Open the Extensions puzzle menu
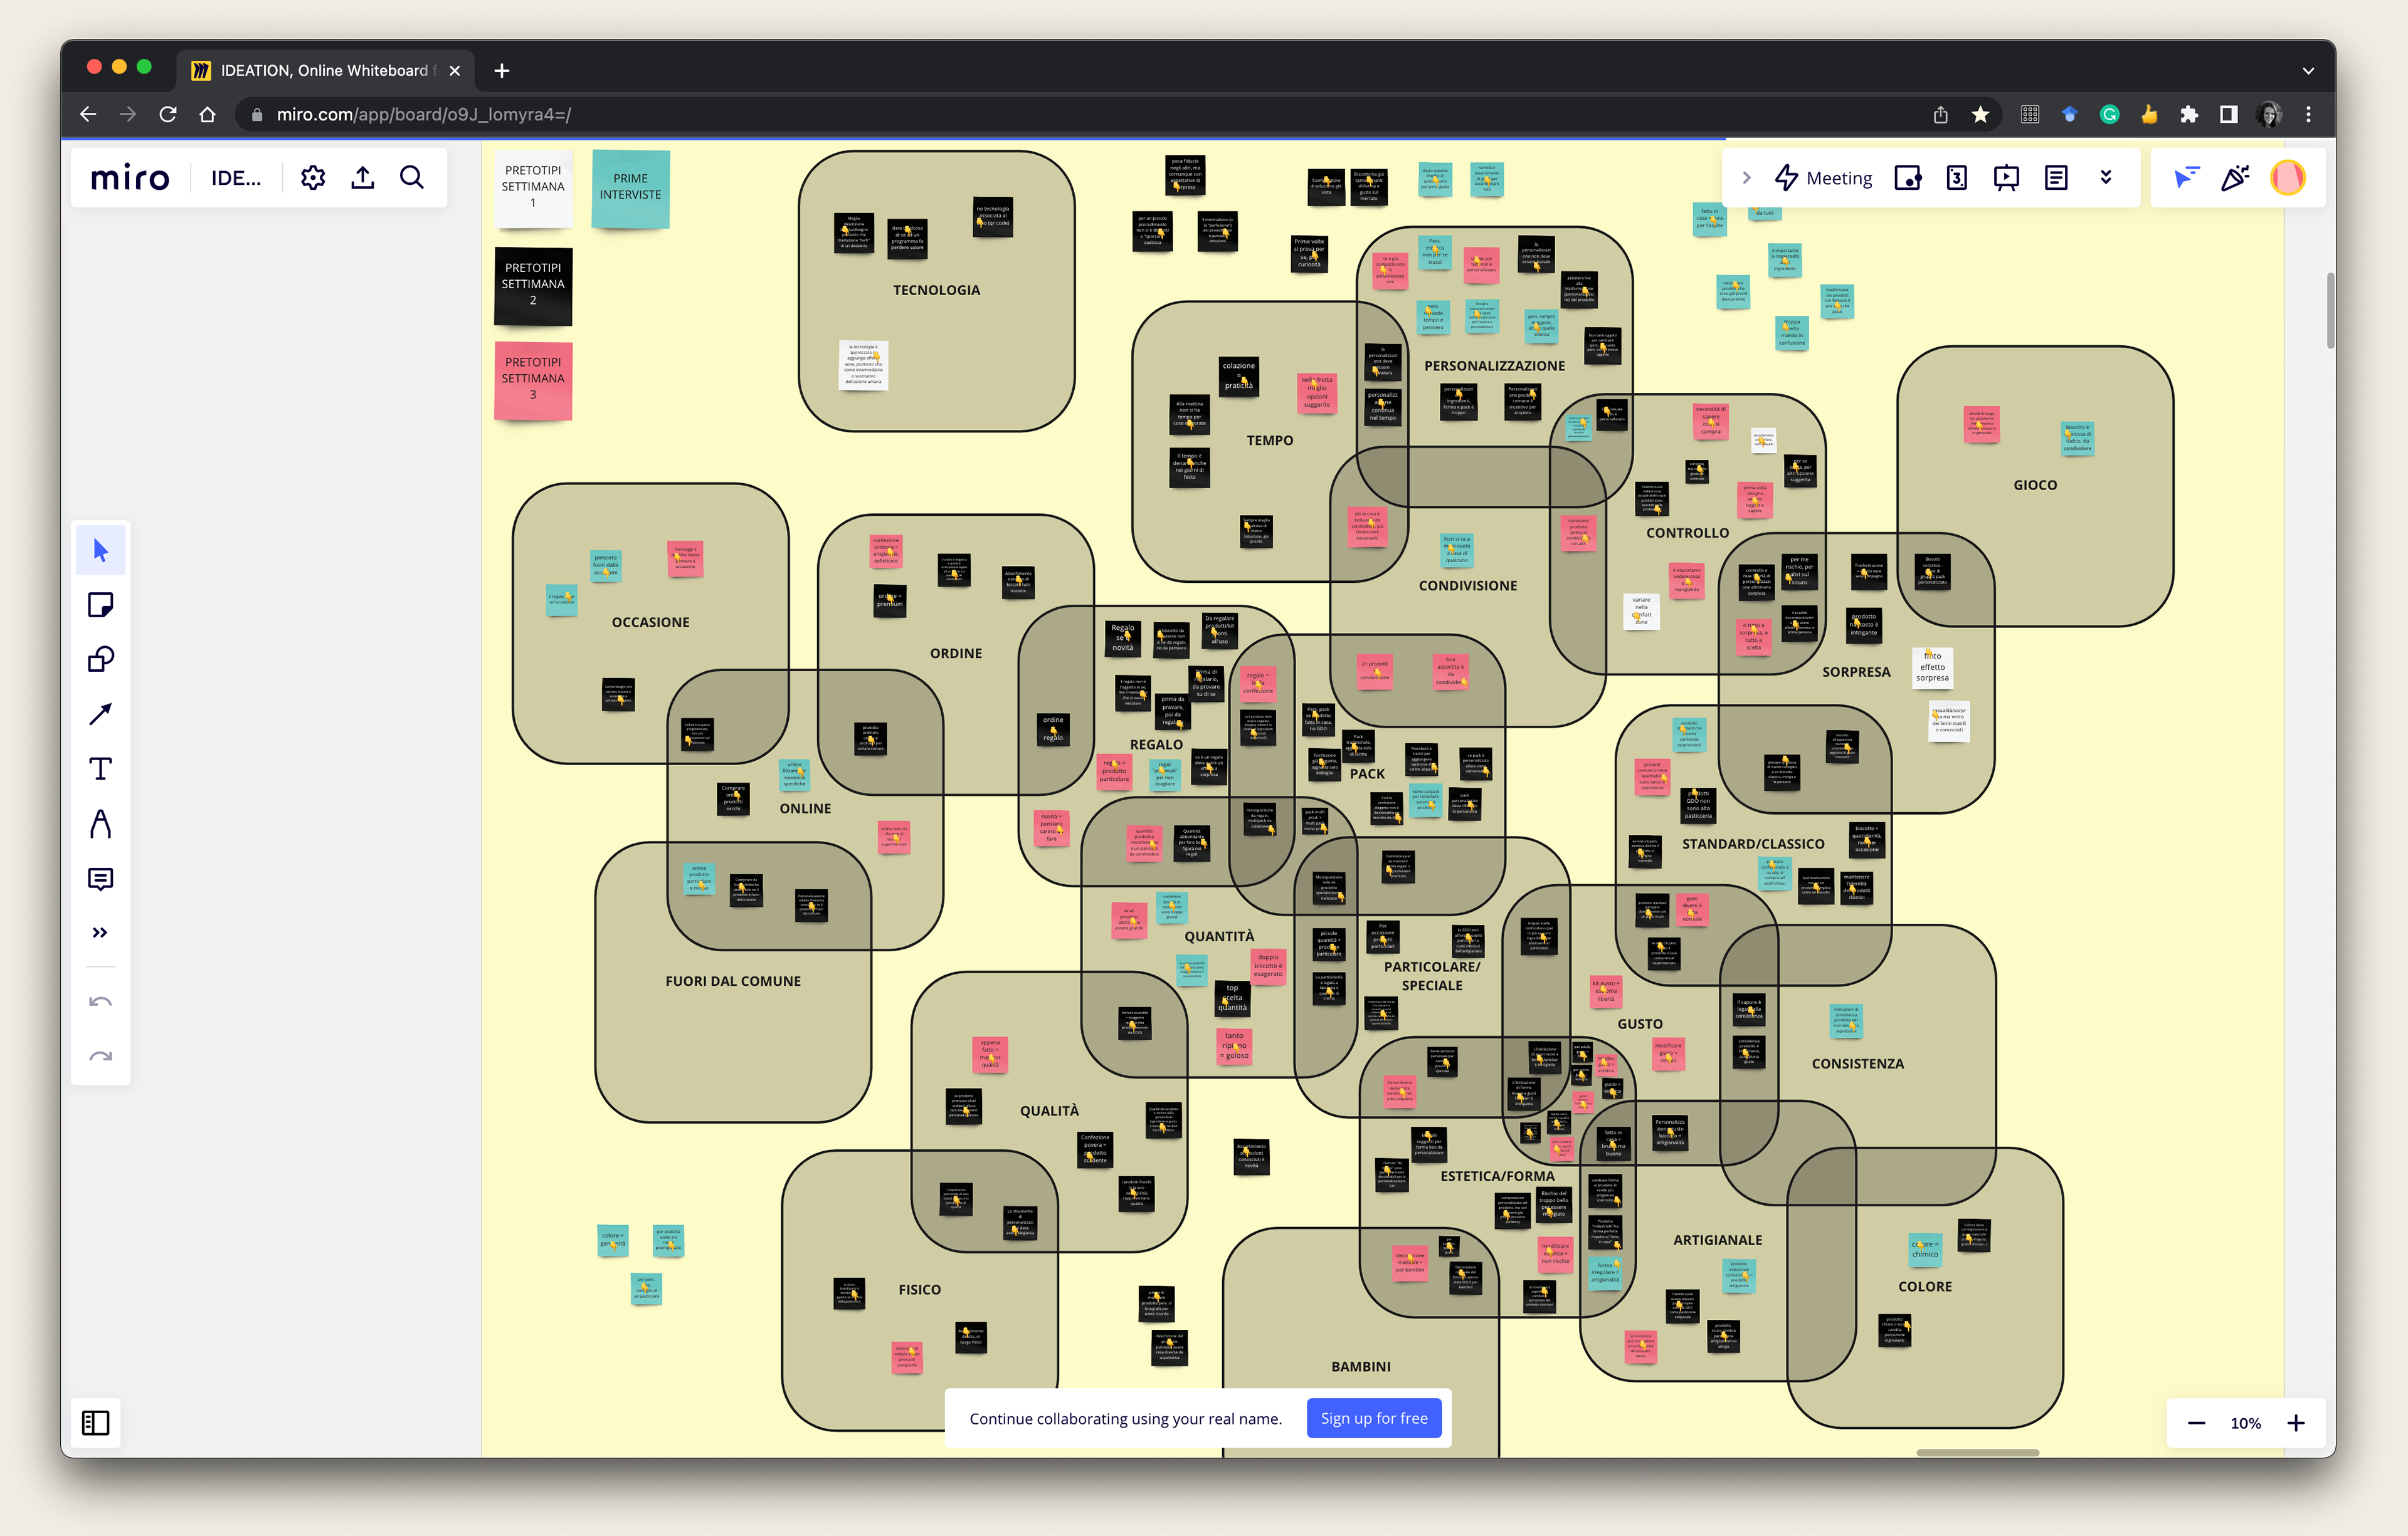Screen dimensions: 2408x1536 point(2189,114)
